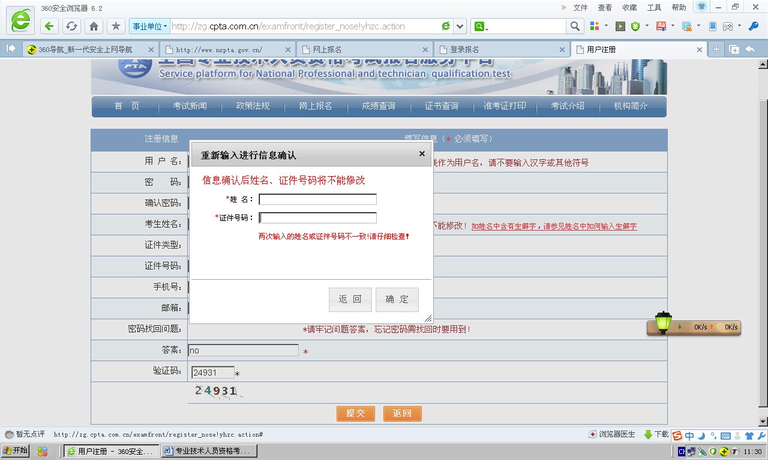Open the search engine selector dropdown
768x460 pixels.
(481, 26)
